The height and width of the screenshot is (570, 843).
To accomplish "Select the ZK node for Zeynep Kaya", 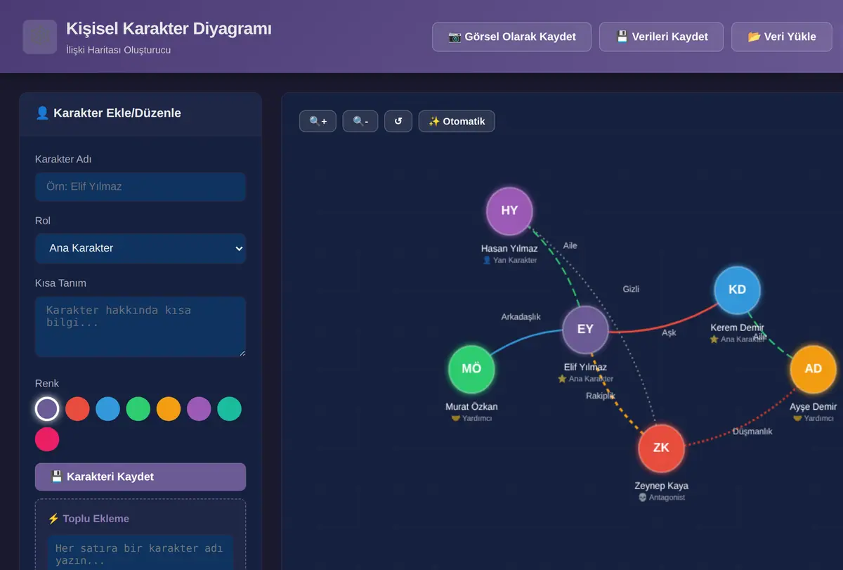I will [661, 448].
